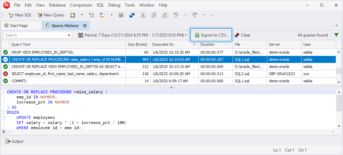This screenshot has width=343, height=155.
Task: Open the toolbar options overflow arrow
Action: pos(212,15)
